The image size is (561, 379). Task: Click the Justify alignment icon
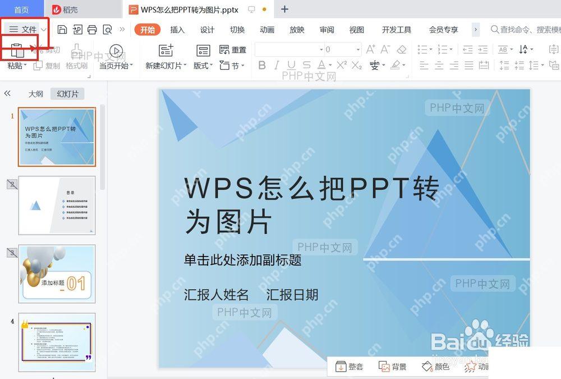click(469, 65)
